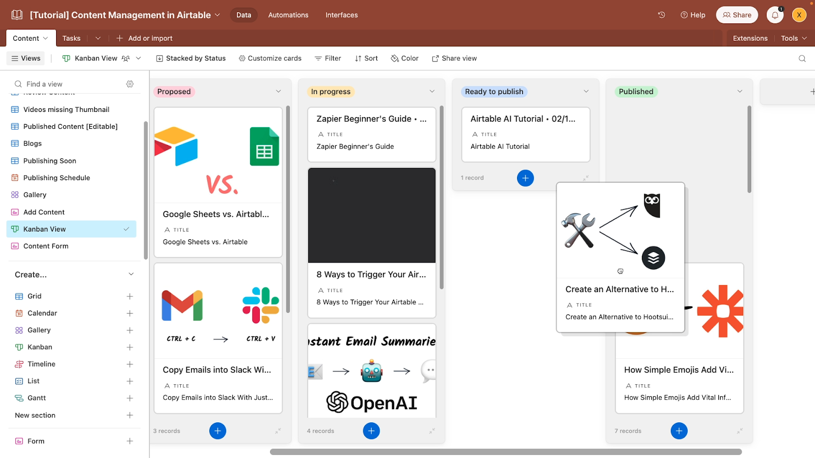Open the base history clock icon
Image resolution: width=815 pixels, height=458 pixels.
[661, 15]
